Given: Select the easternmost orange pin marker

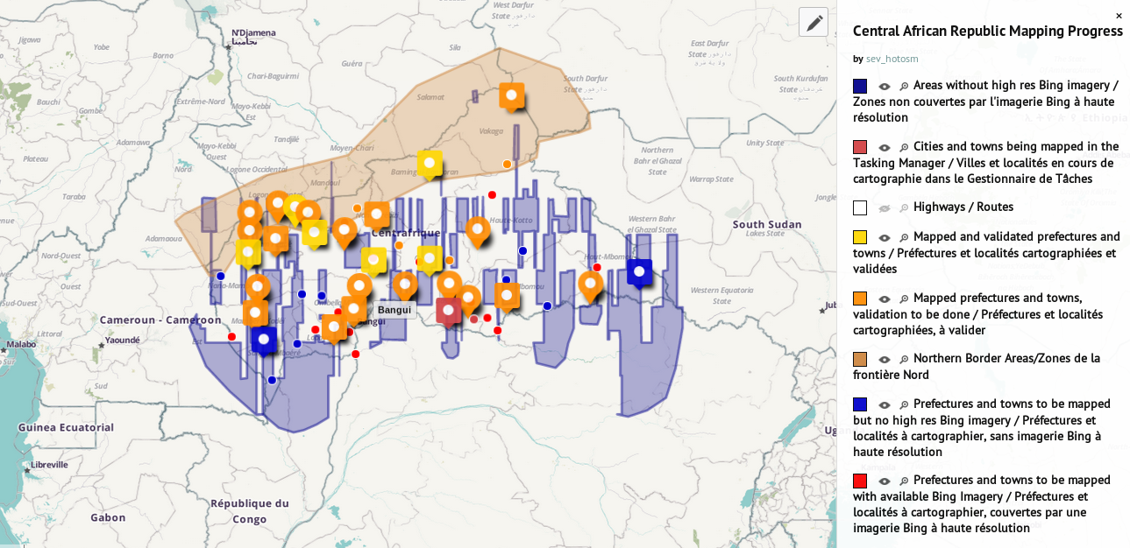Looking at the screenshot, I should [x=591, y=285].
